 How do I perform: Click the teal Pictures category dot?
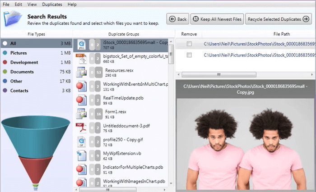[x=5, y=53]
